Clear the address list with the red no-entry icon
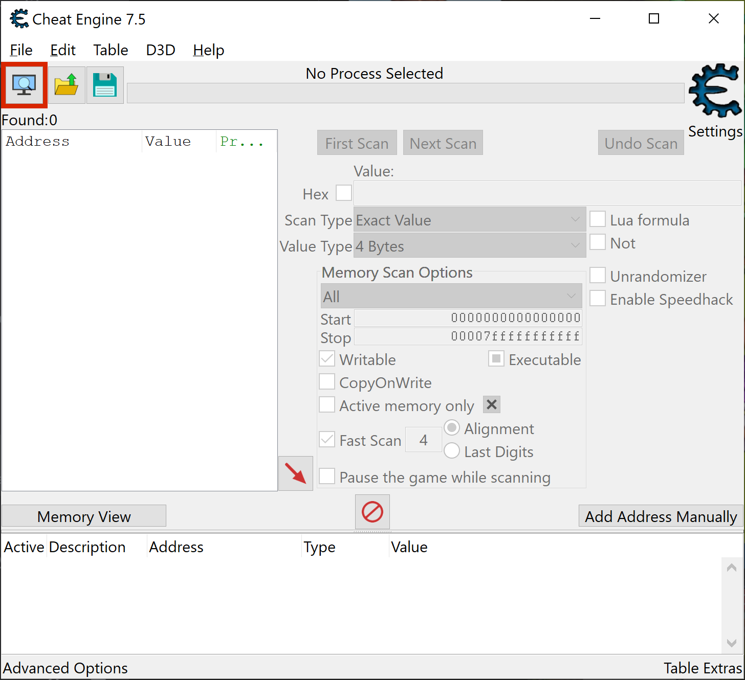The height and width of the screenshot is (680, 745). (372, 512)
